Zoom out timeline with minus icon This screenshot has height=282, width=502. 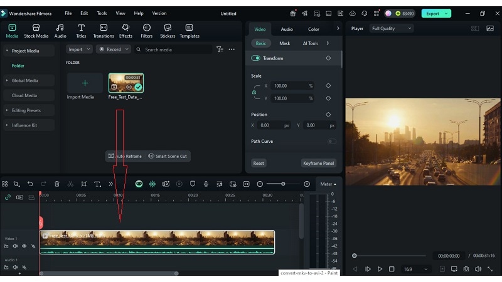[x=260, y=184]
